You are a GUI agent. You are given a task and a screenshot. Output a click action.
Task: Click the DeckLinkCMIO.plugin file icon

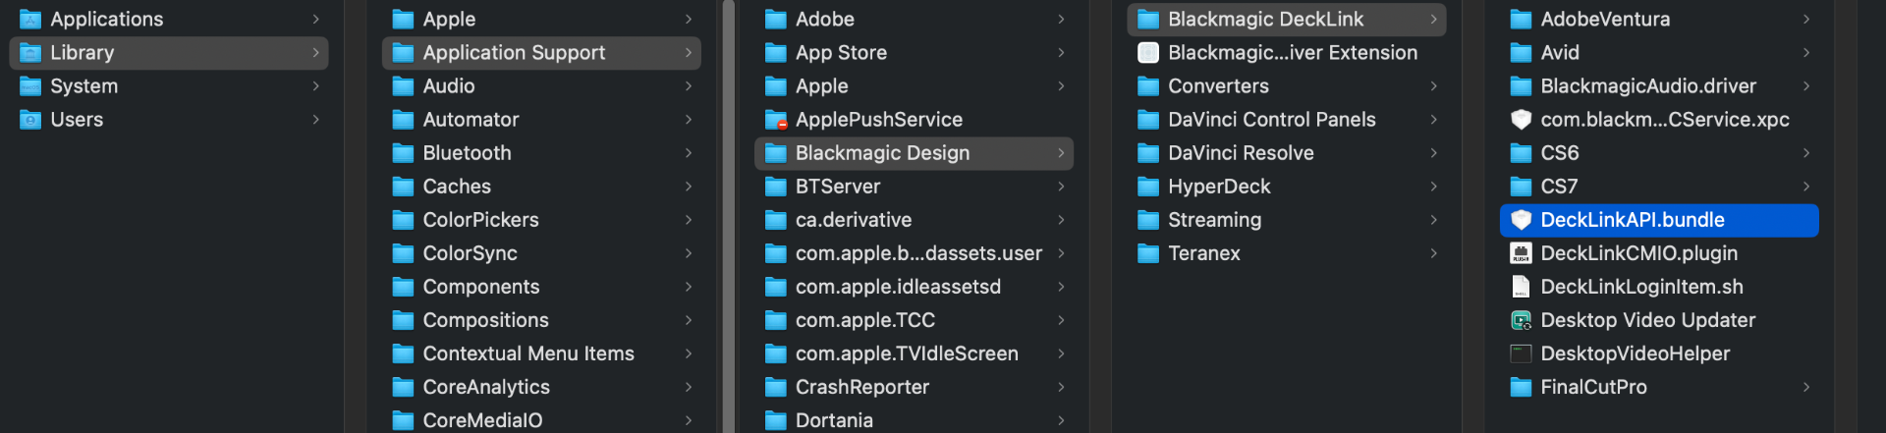pos(1521,253)
